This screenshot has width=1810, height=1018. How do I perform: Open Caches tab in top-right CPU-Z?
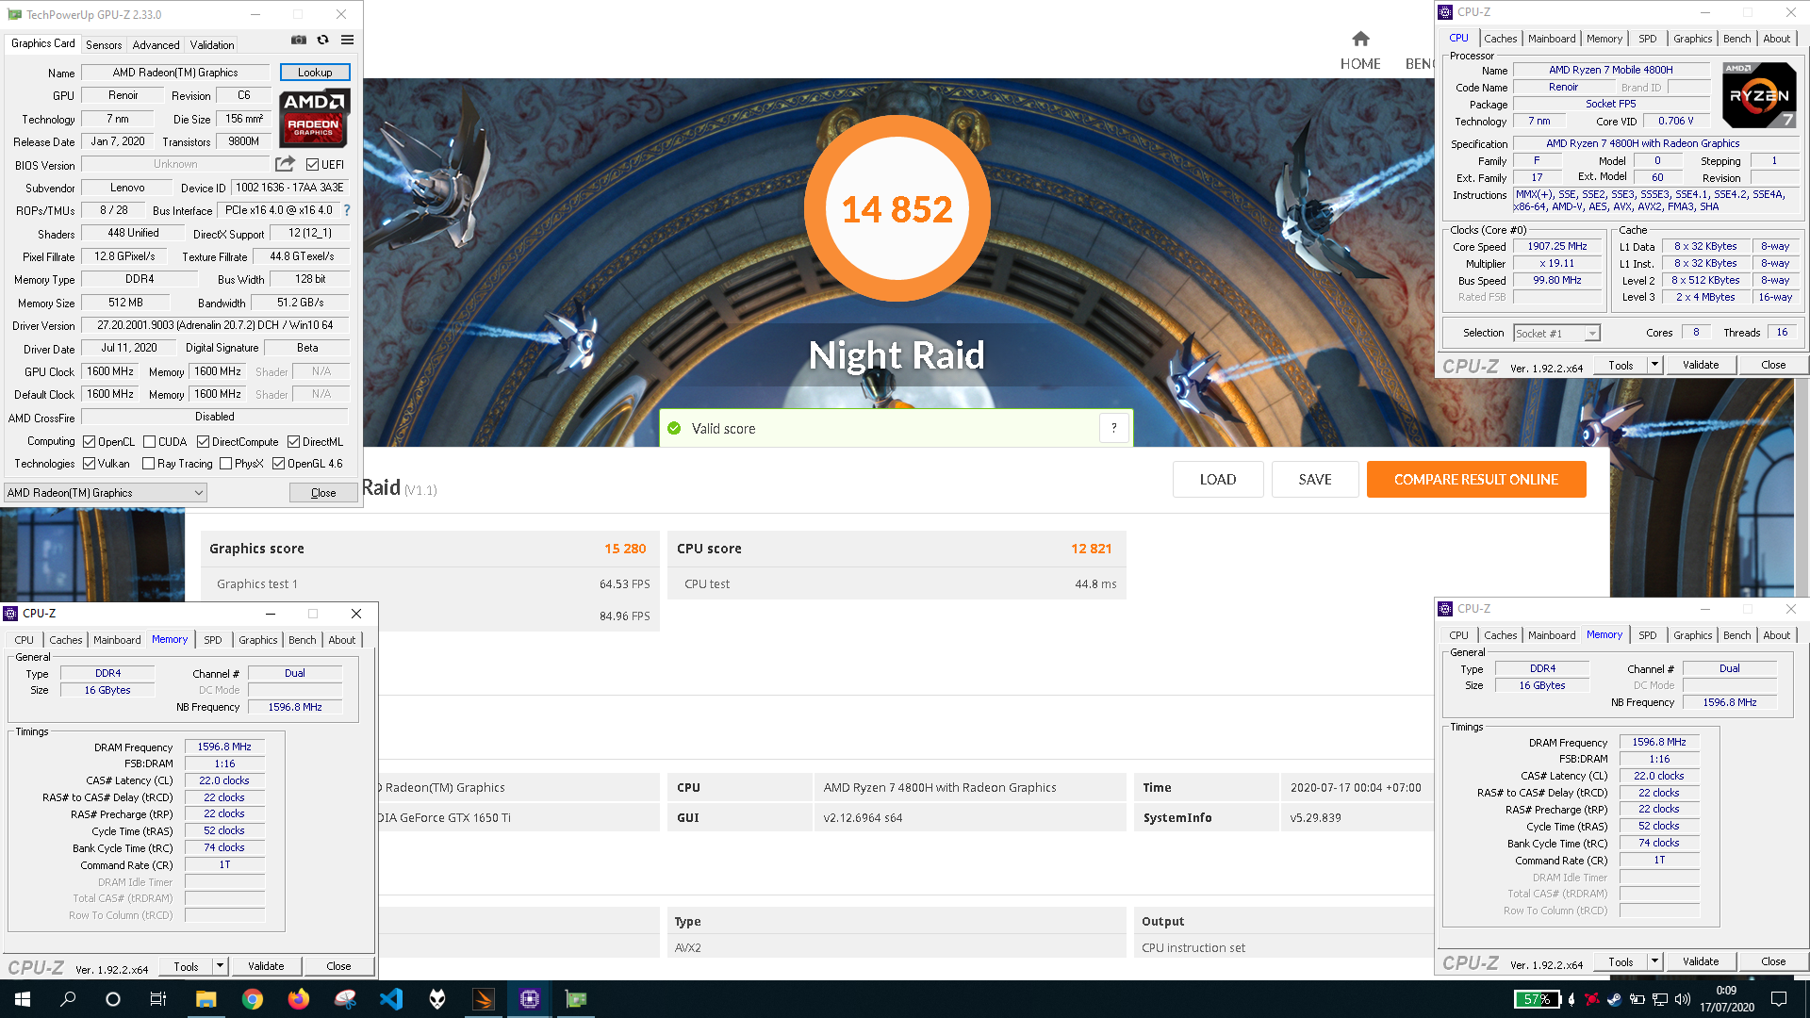(1500, 39)
